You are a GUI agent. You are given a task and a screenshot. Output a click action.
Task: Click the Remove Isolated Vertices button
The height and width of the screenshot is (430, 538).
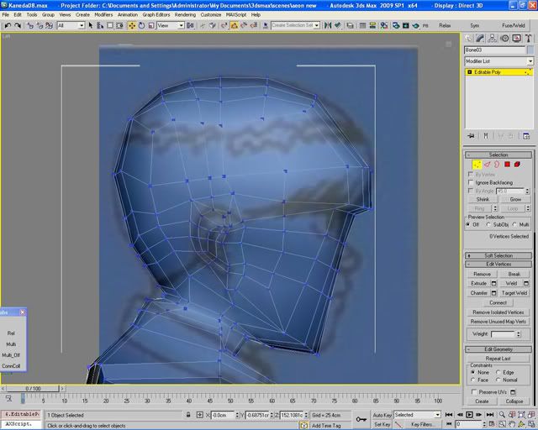tap(498, 312)
